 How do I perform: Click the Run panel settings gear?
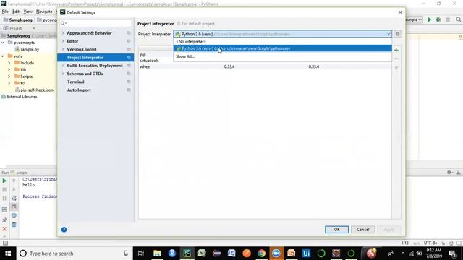click(449, 173)
